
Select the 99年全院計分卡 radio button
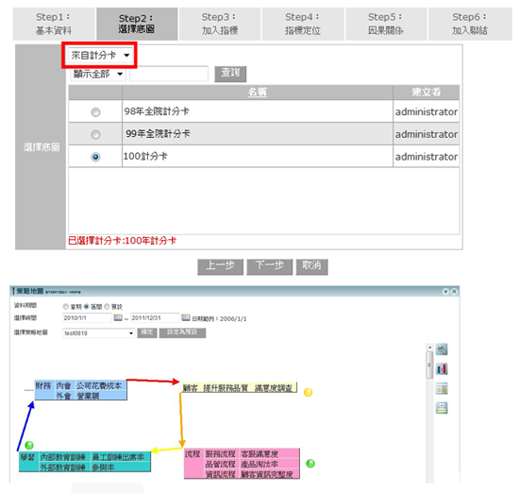tap(95, 134)
